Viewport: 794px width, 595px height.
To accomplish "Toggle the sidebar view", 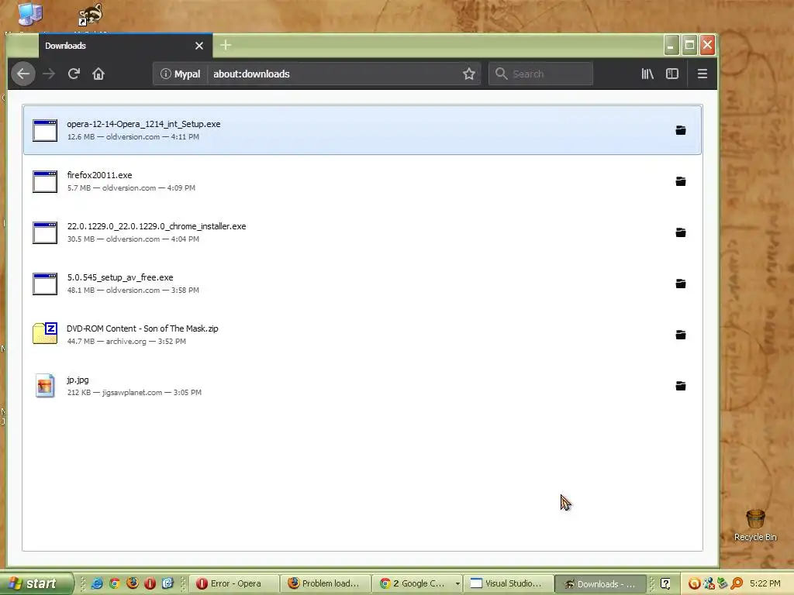I will click(x=672, y=74).
